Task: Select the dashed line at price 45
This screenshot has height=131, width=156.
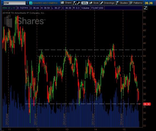Action: pos(90,50)
